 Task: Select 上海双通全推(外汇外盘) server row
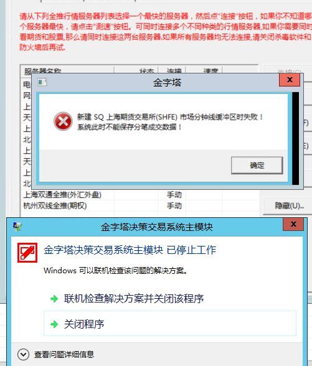pyautogui.click(x=139, y=195)
